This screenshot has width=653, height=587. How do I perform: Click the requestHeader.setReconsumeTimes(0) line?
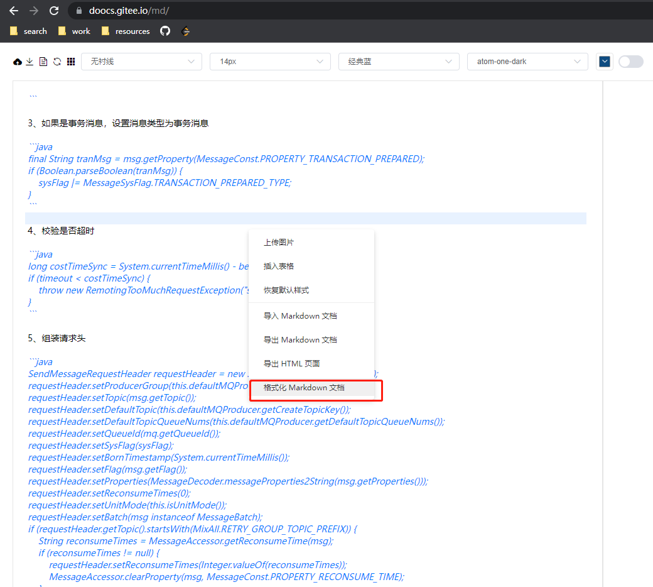[109, 493]
